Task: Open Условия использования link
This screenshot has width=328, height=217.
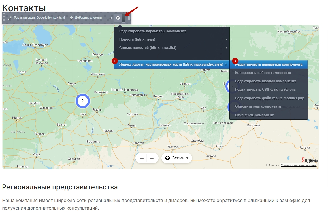Action: coord(299,165)
